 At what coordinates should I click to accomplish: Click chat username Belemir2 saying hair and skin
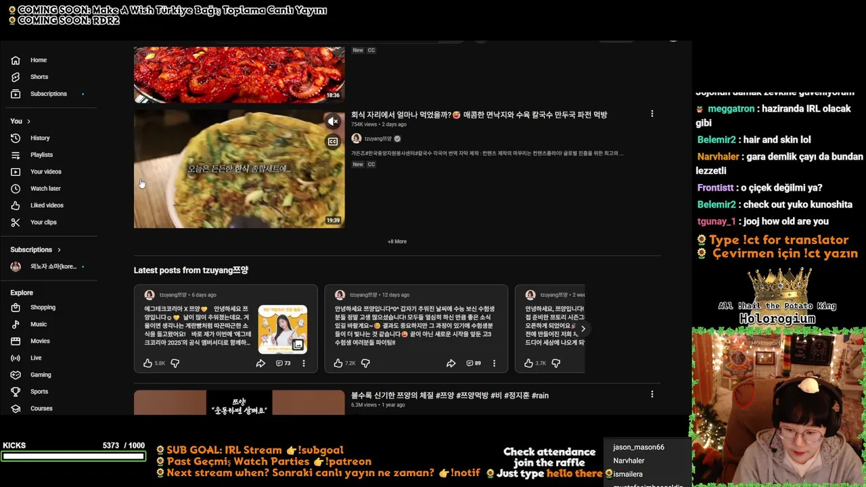click(716, 140)
